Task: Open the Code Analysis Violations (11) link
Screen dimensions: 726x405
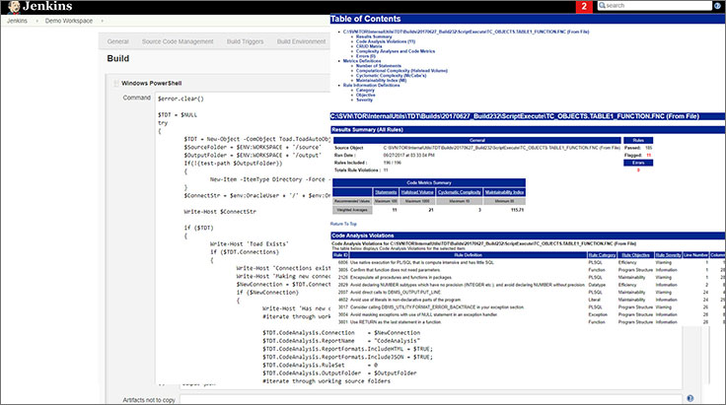Action: click(386, 41)
